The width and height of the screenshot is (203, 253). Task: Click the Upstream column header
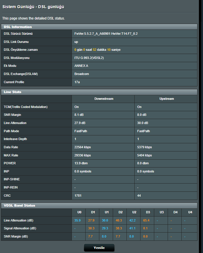click(167, 99)
